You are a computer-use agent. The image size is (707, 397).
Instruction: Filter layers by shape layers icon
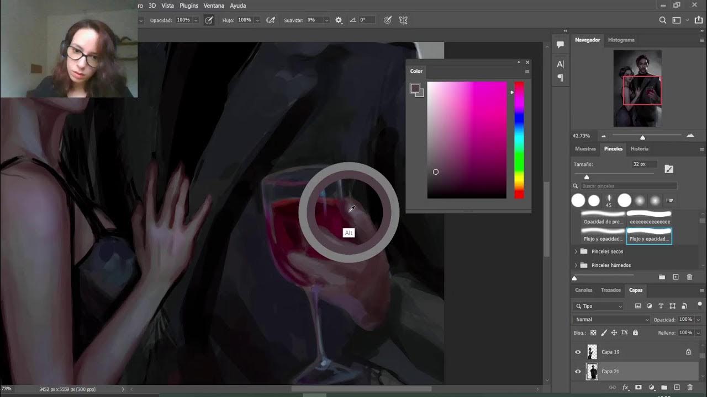coord(672,306)
